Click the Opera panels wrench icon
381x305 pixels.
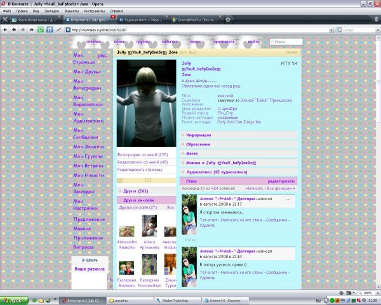(x=4, y=20)
